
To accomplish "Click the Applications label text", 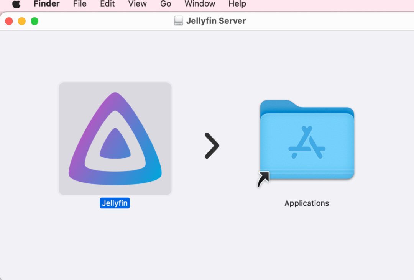I will coord(307,203).
